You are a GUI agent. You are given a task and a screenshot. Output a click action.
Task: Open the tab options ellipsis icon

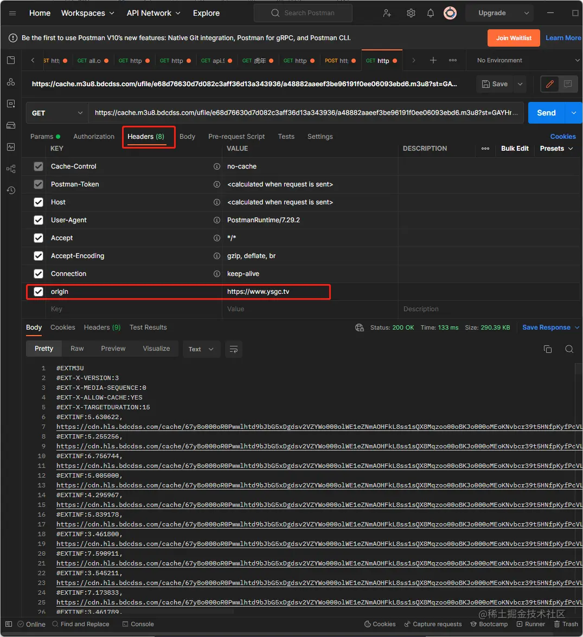tap(453, 60)
